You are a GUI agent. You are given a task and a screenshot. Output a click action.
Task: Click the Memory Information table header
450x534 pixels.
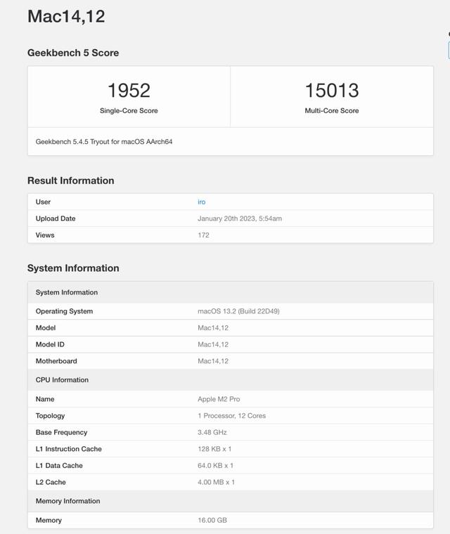231,501
